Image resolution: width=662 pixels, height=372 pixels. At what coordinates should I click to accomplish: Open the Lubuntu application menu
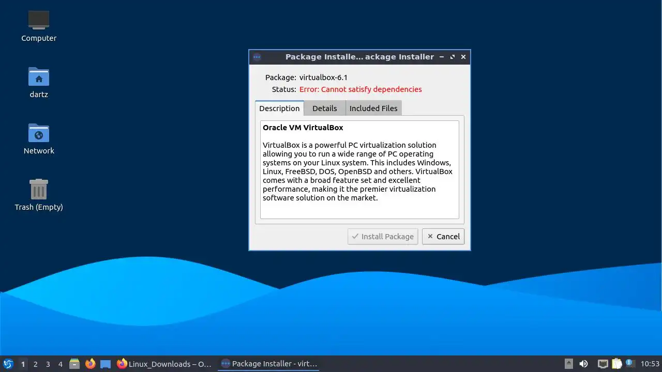pos(8,364)
